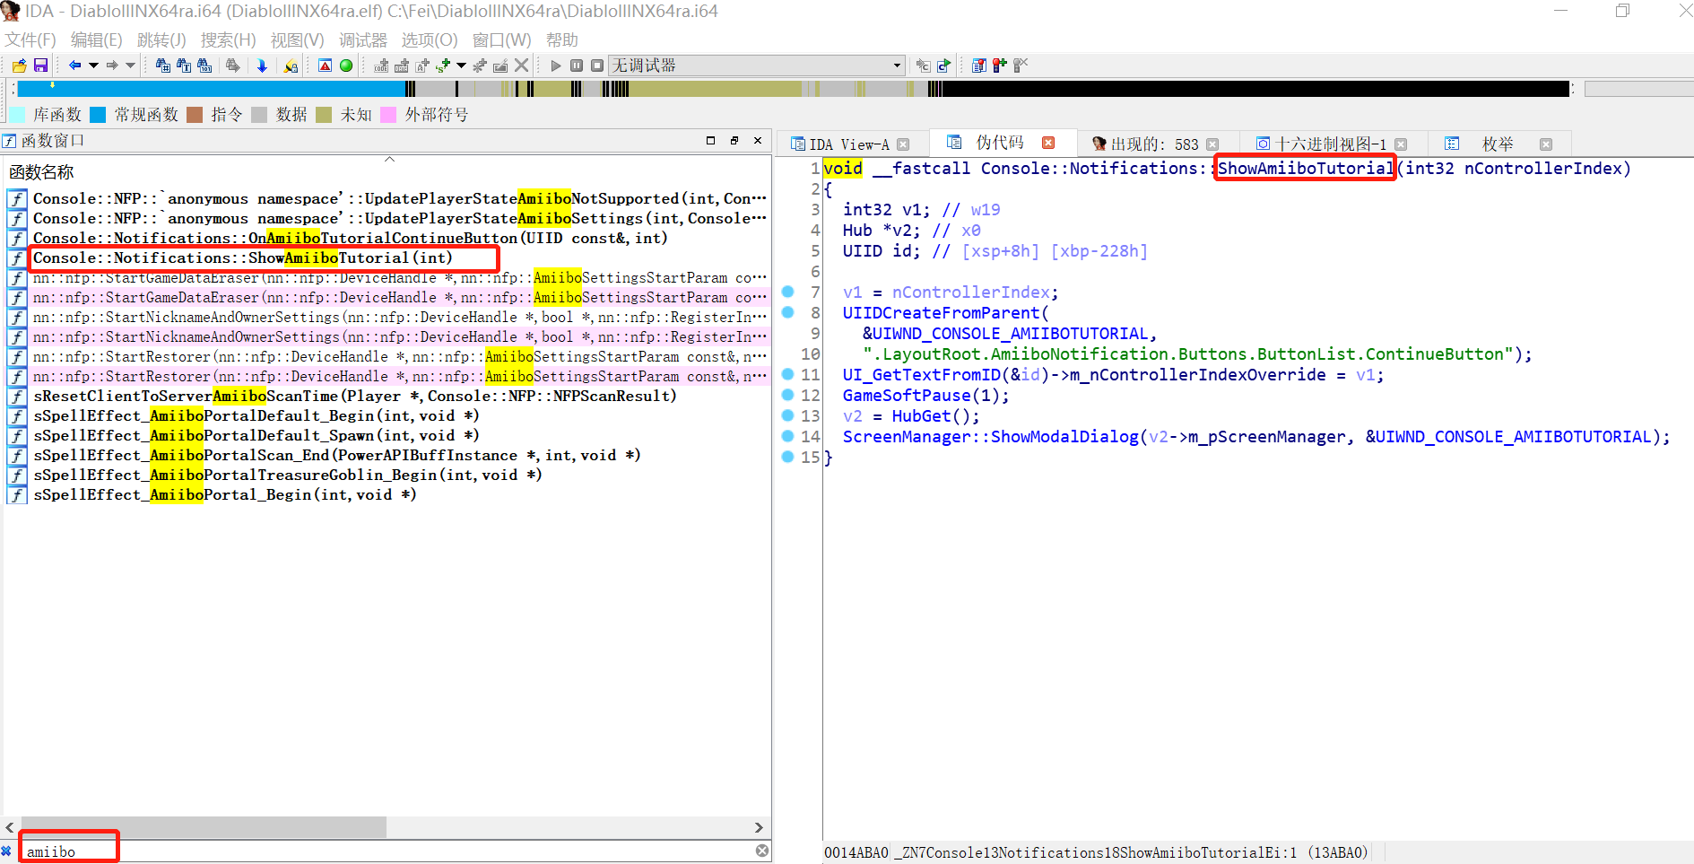The height and width of the screenshot is (864, 1694).
Task: Close the 函数窗口 panel
Action: pyautogui.click(x=758, y=141)
